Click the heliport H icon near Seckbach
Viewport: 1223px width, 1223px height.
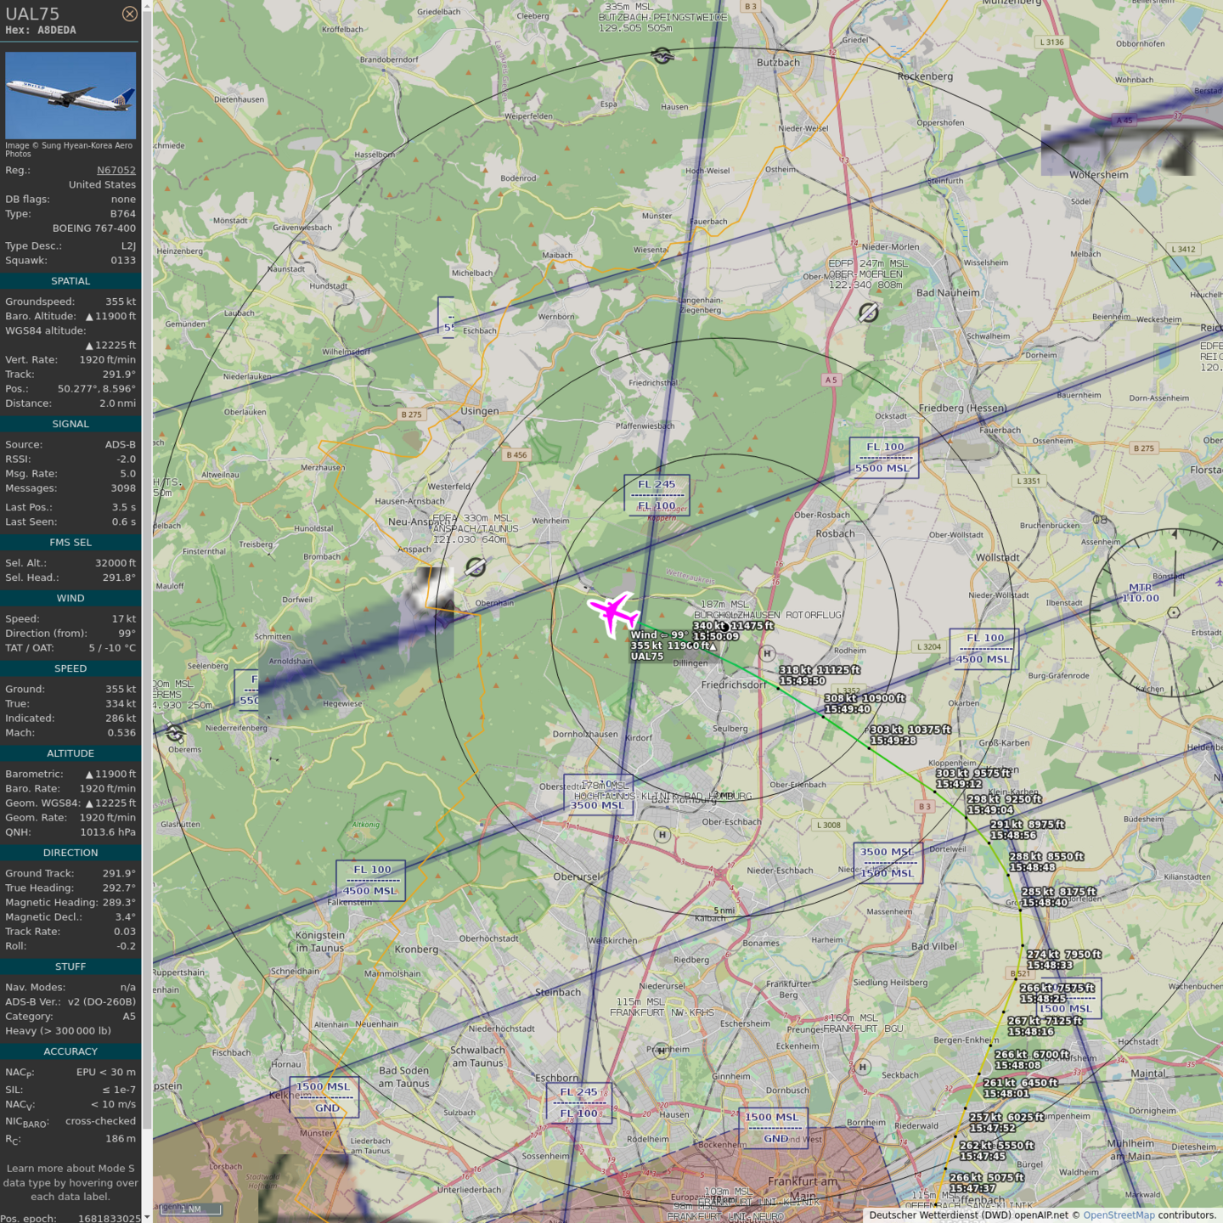(x=863, y=1067)
